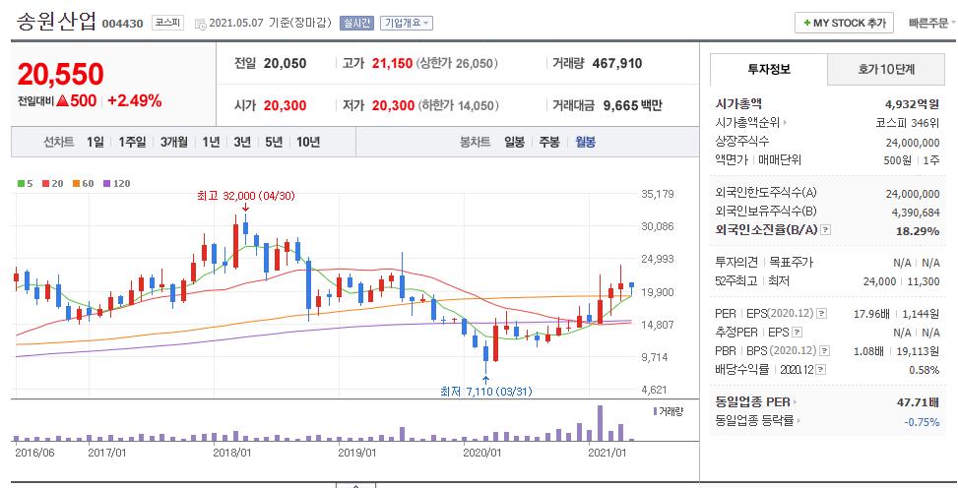The height and width of the screenshot is (488, 958).
Task: Open the 기업개요 dropdown
Action: (x=407, y=23)
